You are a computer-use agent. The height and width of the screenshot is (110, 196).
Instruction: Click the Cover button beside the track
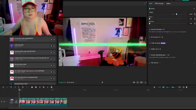coord(16,102)
